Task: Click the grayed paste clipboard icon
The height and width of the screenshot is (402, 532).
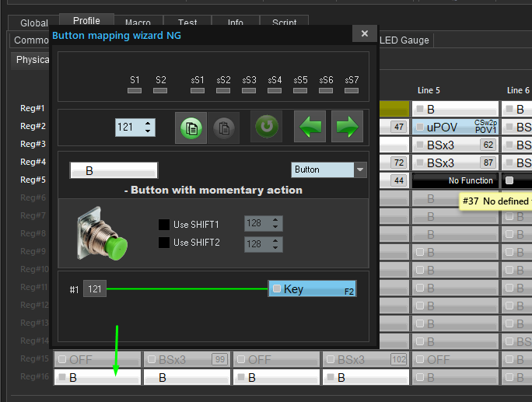Action: [222, 127]
